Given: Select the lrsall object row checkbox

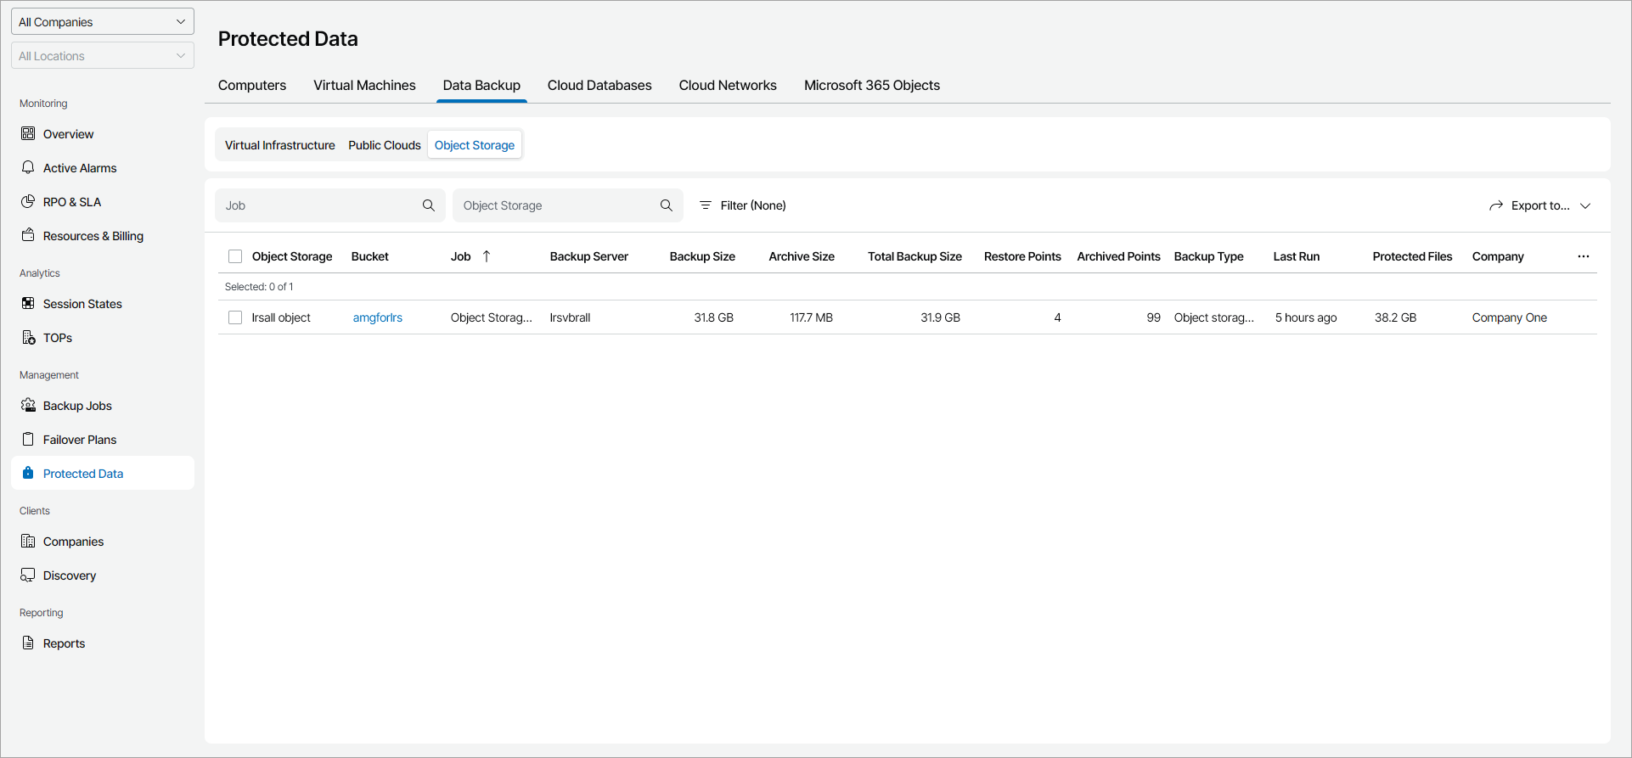Looking at the screenshot, I should [235, 317].
